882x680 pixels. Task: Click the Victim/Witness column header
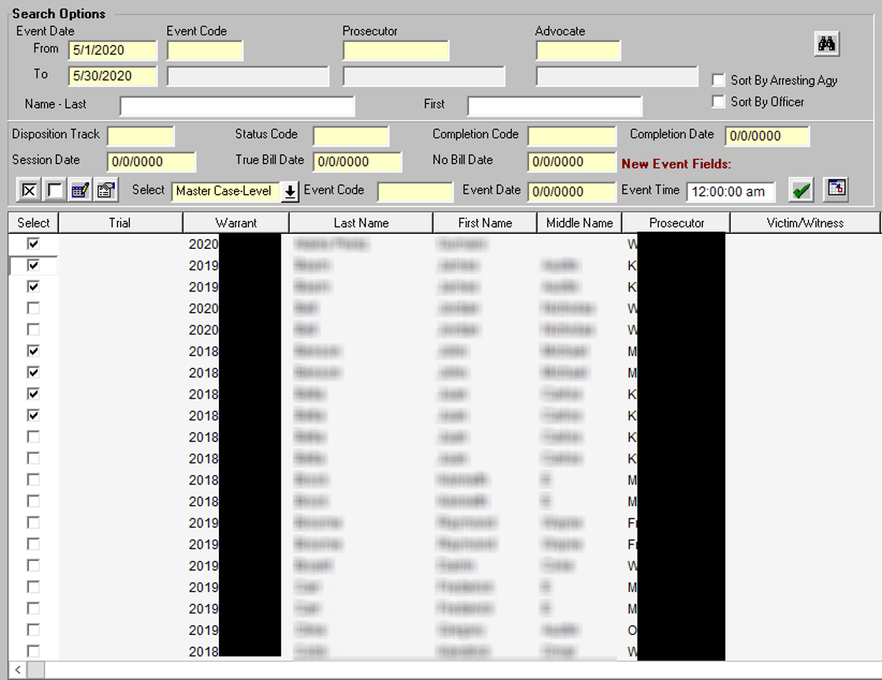click(805, 223)
